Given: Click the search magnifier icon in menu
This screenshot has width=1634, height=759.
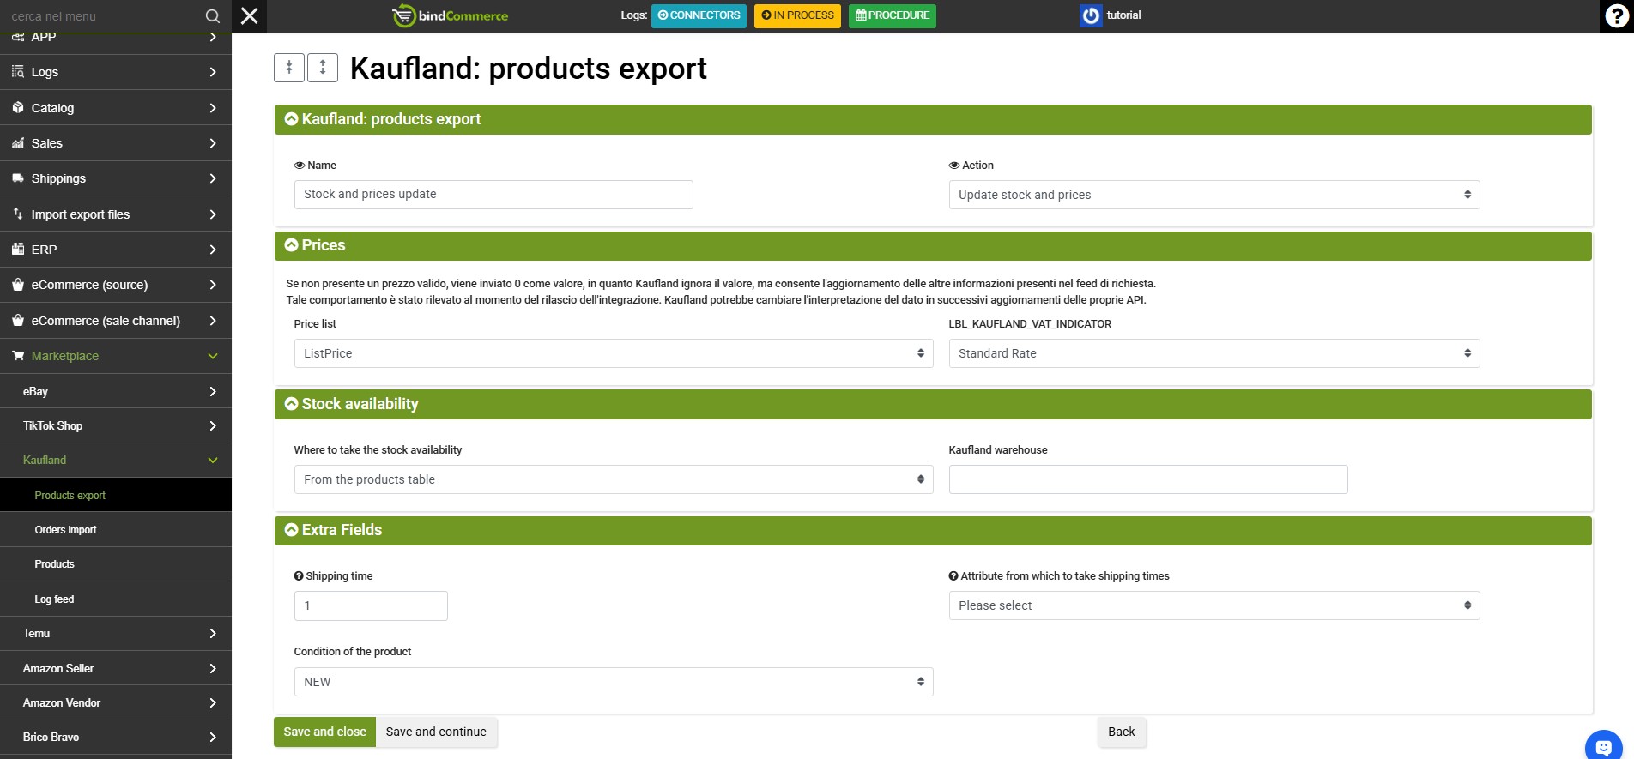Looking at the screenshot, I should click(213, 16).
